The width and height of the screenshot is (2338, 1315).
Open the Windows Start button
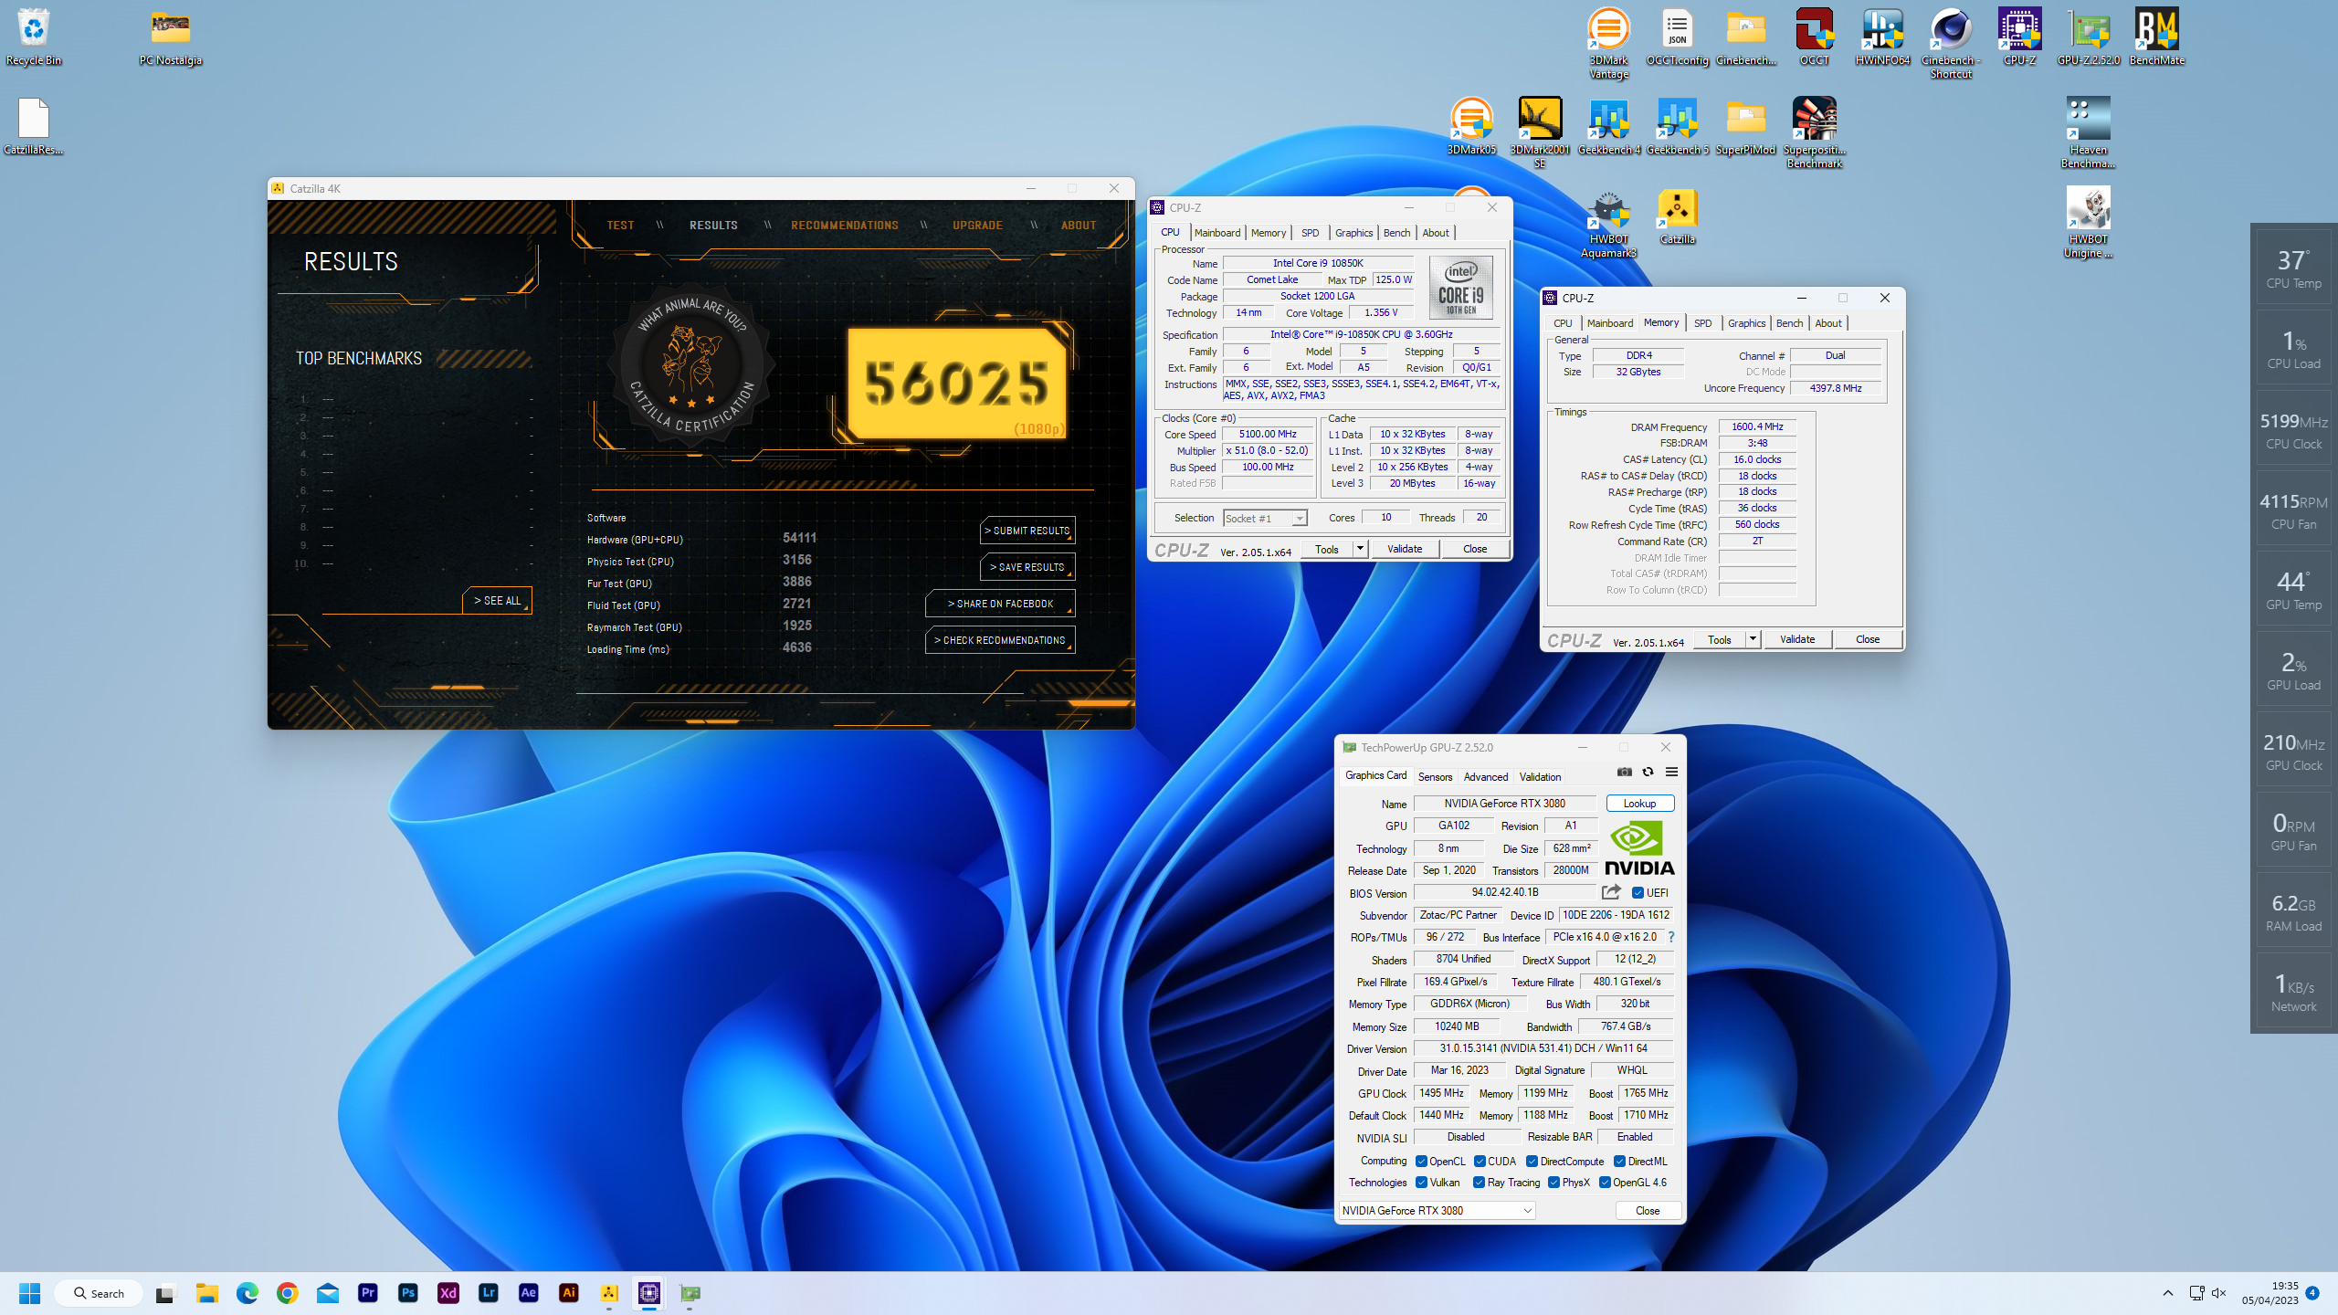tap(29, 1293)
